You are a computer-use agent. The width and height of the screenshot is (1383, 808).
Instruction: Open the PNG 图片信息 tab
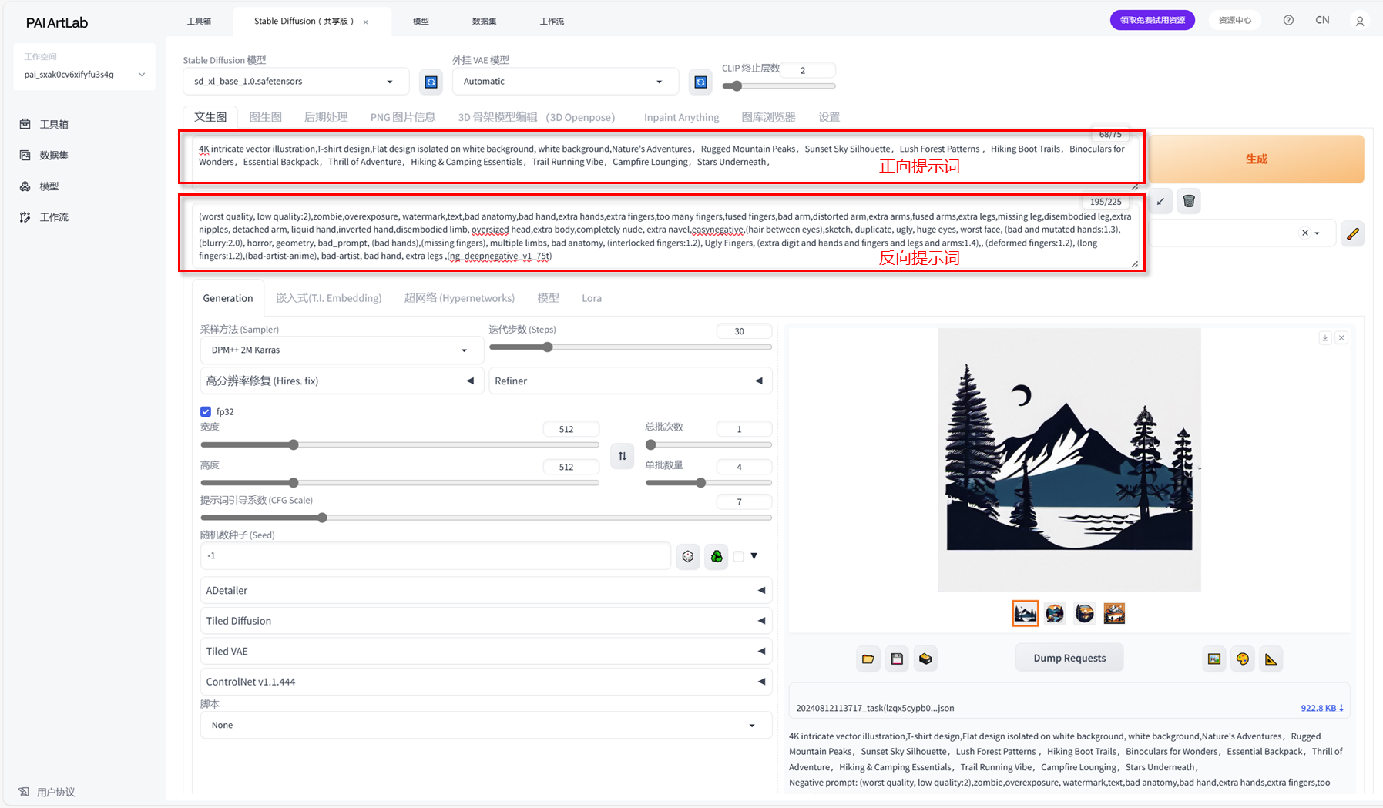pos(403,117)
